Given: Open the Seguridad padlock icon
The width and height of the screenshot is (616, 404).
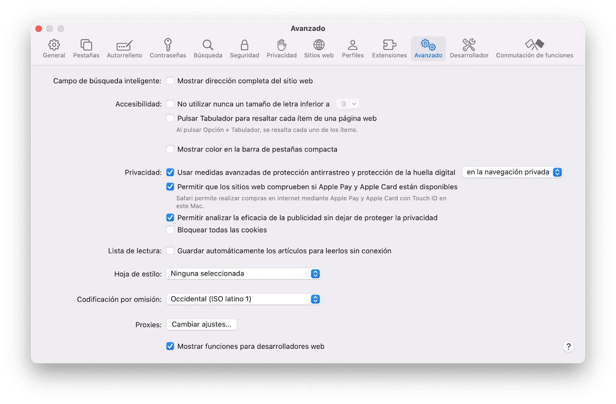Looking at the screenshot, I should tap(244, 45).
